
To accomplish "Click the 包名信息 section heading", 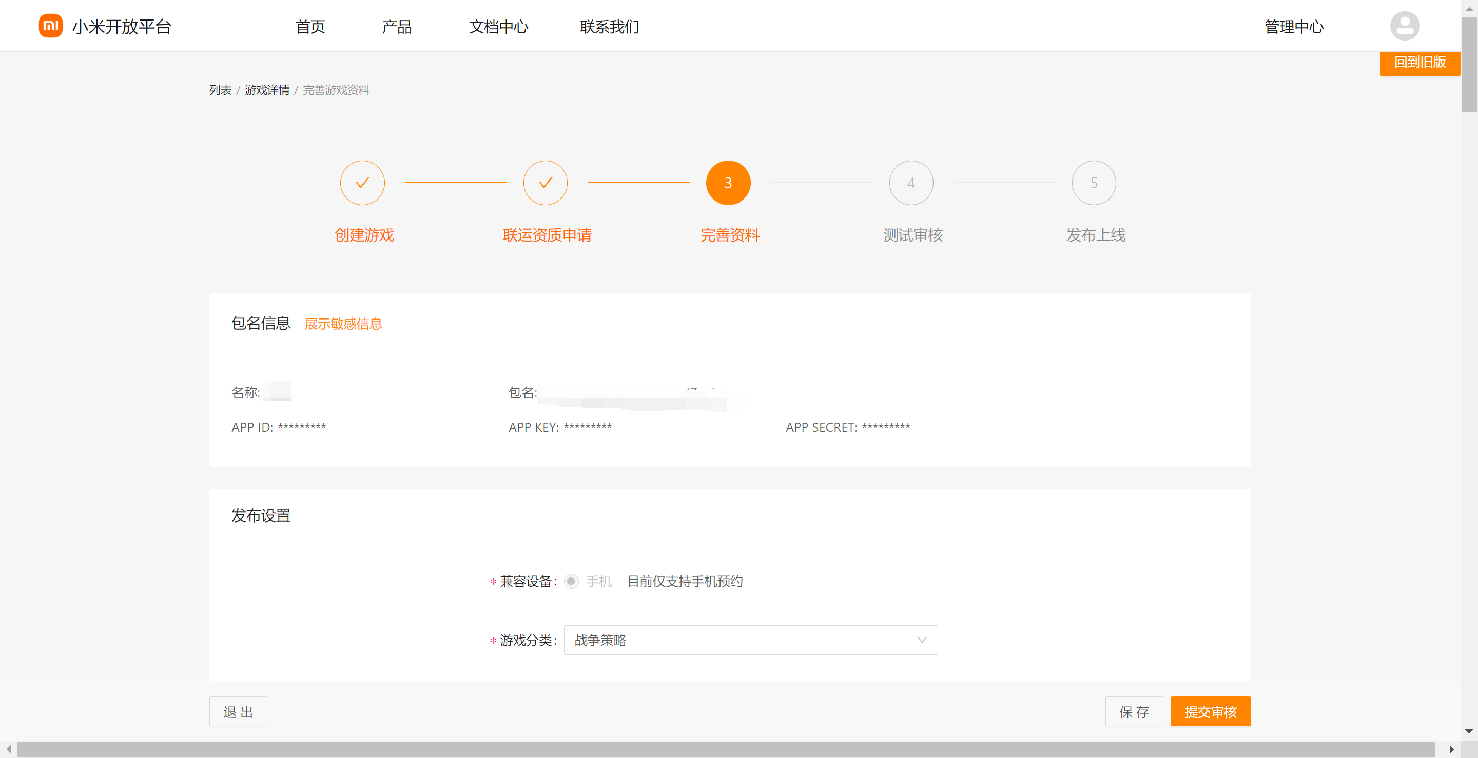I will click(x=261, y=324).
